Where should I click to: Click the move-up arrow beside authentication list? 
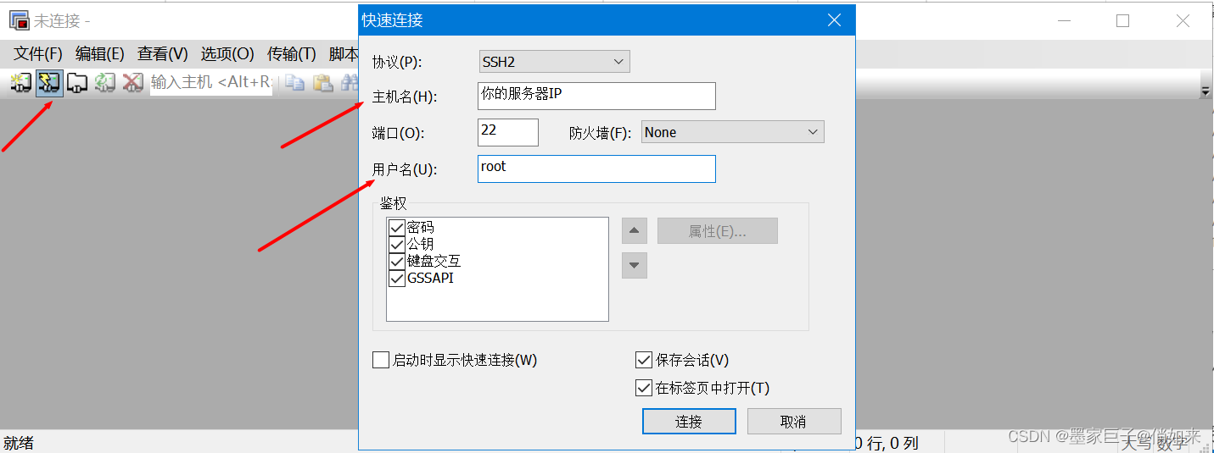coord(635,231)
